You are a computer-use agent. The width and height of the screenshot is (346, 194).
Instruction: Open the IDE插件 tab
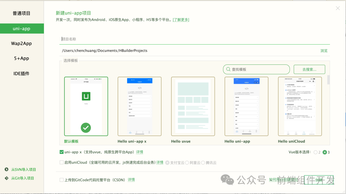click(x=21, y=73)
